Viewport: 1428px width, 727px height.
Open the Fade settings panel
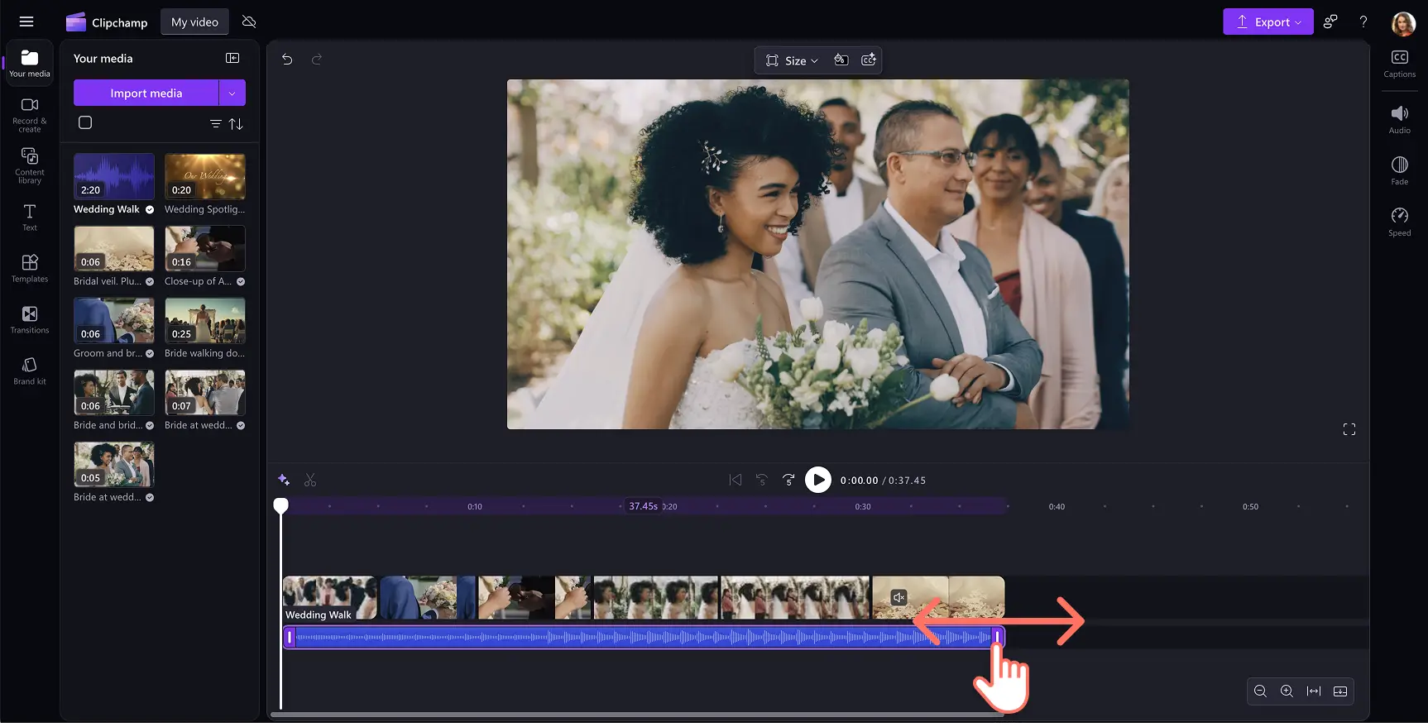click(1399, 170)
